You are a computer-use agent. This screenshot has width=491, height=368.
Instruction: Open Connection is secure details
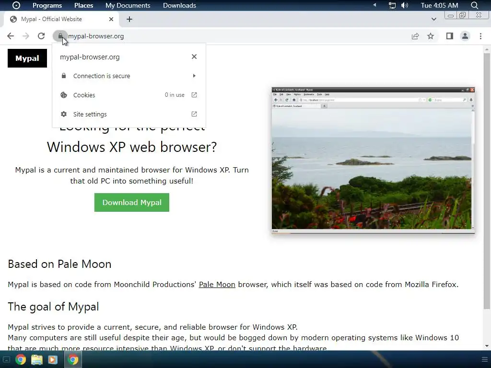tap(129, 76)
